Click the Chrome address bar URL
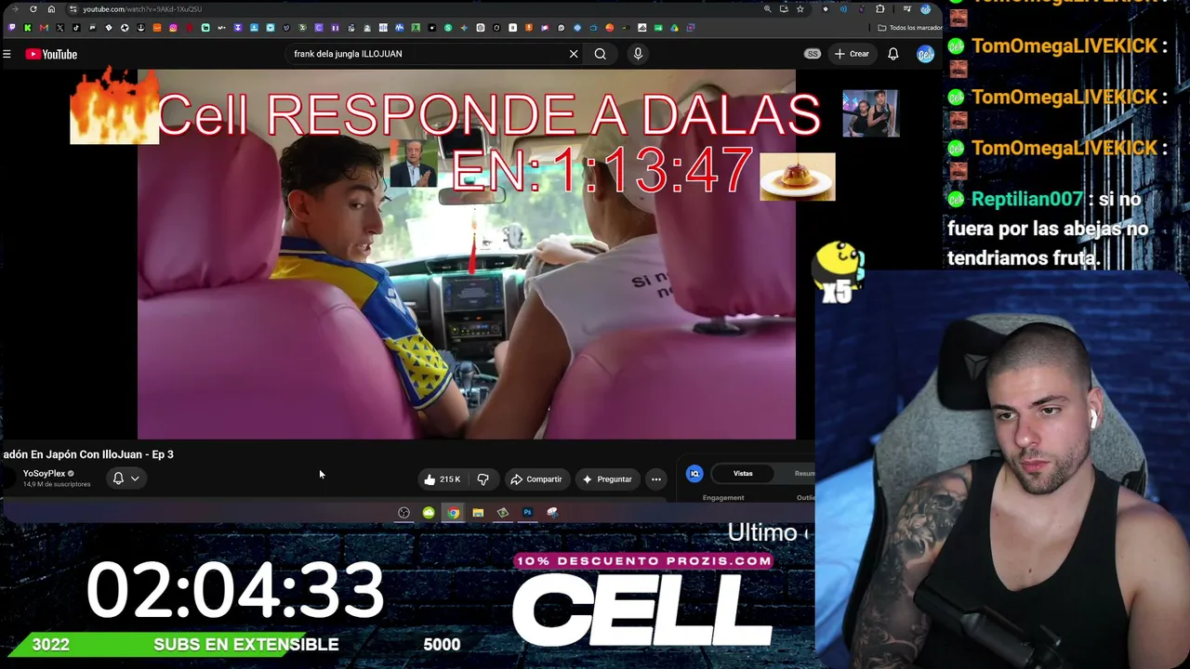The width and height of the screenshot is (1190, 669). click(142, 9)
